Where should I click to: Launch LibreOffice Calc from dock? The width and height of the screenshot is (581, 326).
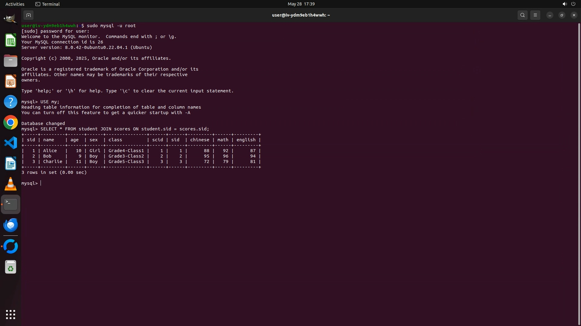point(10,40)
